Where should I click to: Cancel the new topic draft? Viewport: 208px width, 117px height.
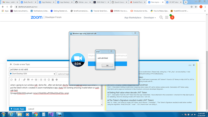click(31, 109)
